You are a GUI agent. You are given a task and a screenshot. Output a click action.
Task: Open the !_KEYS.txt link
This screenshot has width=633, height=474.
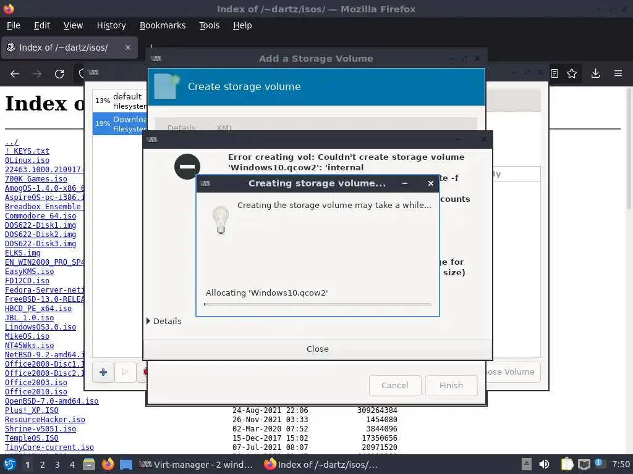[x=27, y=151]
